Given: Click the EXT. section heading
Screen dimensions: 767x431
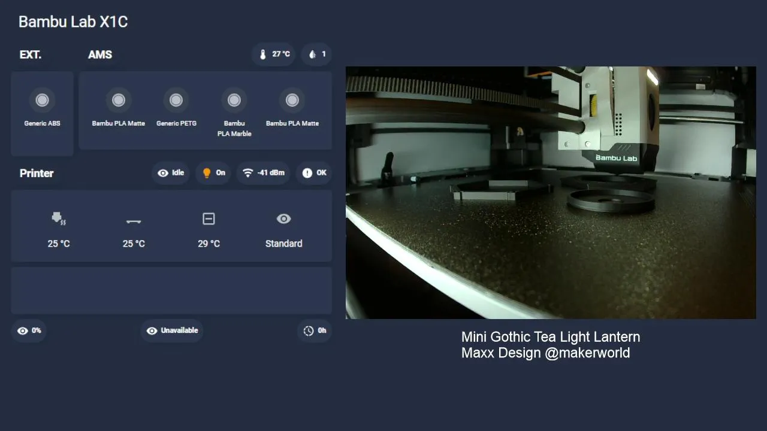Looking at the screenshot, I should pyautogui.click(x=31, y=54).
